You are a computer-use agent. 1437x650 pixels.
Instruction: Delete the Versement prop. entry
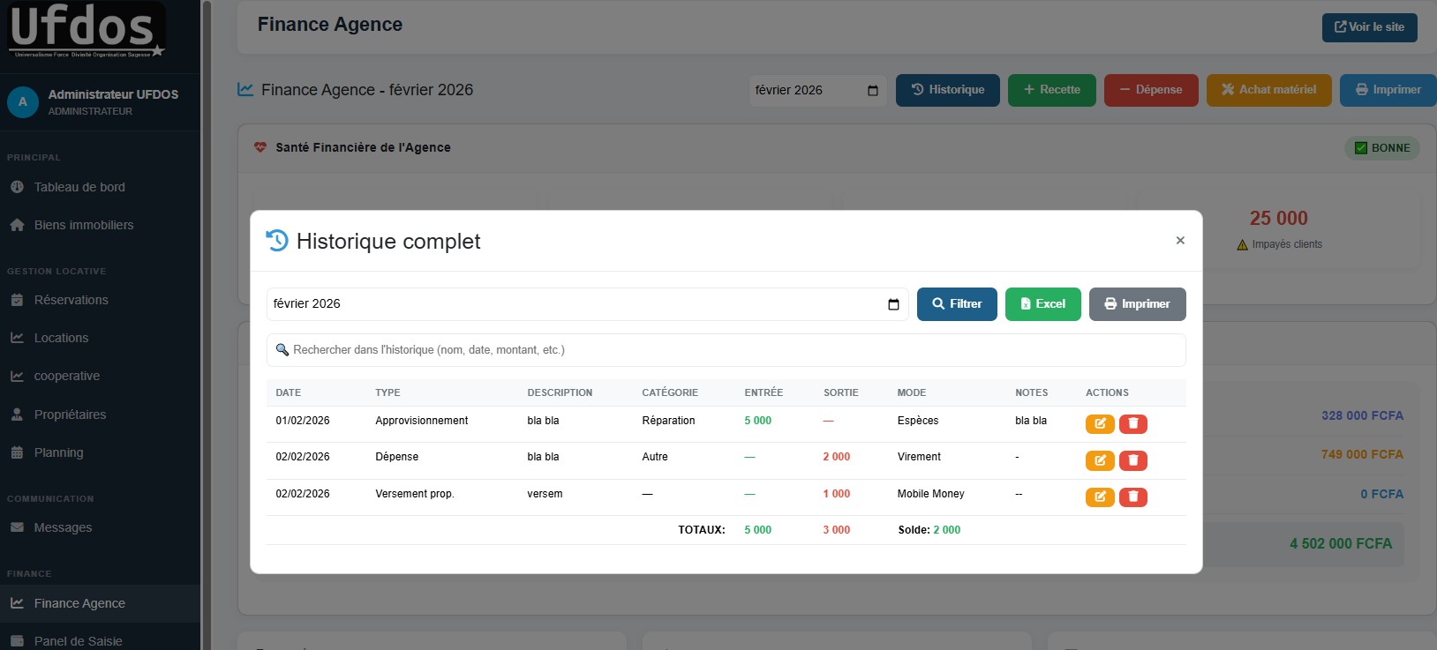tap(1132, 497)
